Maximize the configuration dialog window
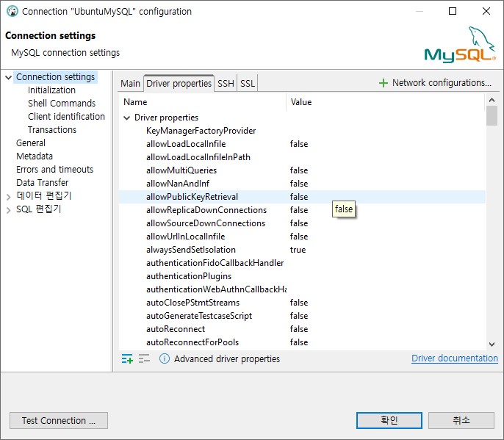Image resolution: width=504 pixels, height=440 pixels. click(x=453, y=11)
